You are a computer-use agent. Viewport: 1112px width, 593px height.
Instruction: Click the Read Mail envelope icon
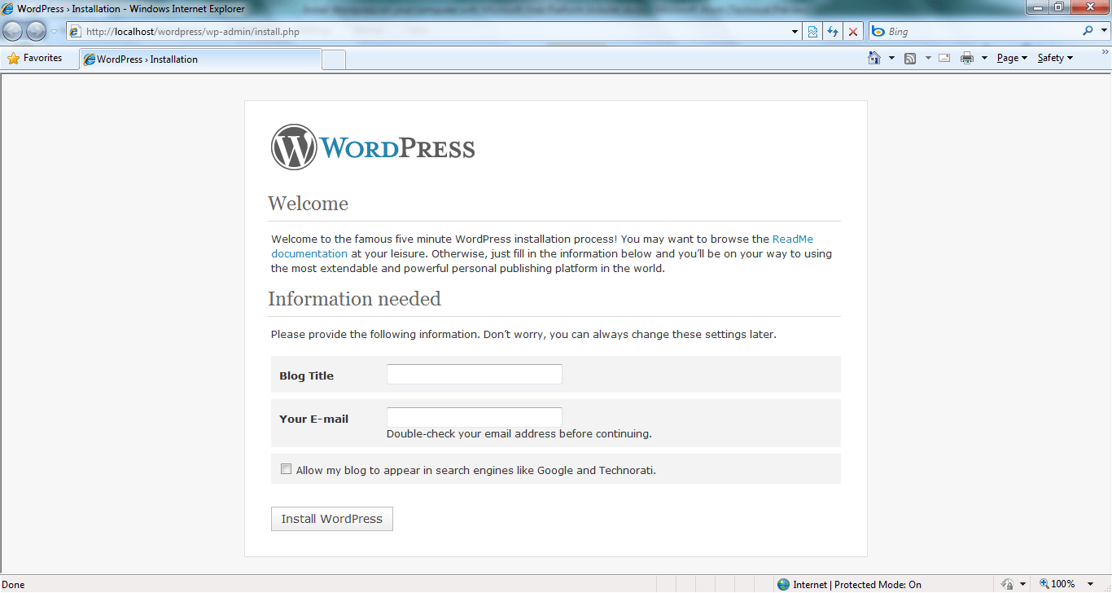click(x=944, y=58)
